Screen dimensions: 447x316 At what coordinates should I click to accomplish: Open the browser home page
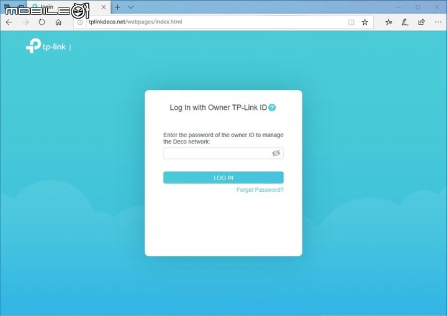58,22
